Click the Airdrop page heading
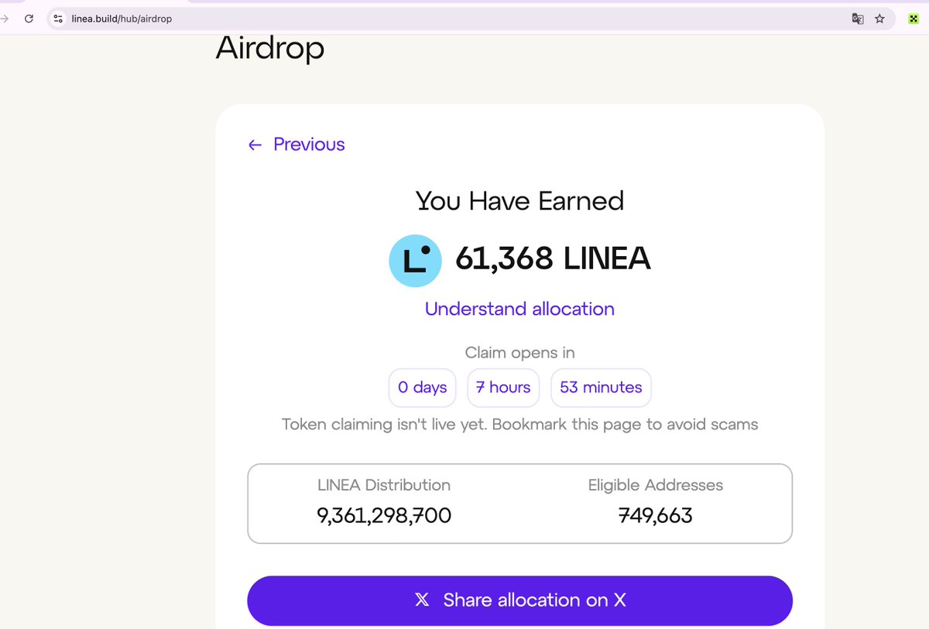929x629 pixels. point(270,48)
